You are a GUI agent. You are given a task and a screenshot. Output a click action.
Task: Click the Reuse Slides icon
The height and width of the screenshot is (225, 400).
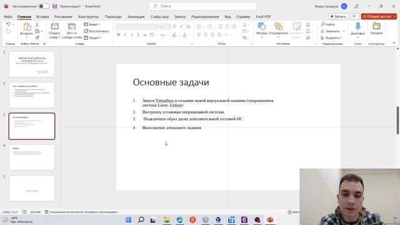coord(72,26)
